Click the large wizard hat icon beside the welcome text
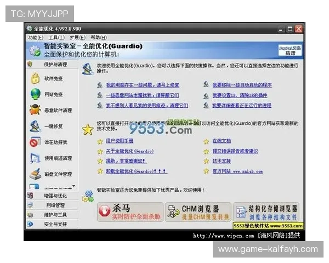329x263 pixels. coord(88,69)
